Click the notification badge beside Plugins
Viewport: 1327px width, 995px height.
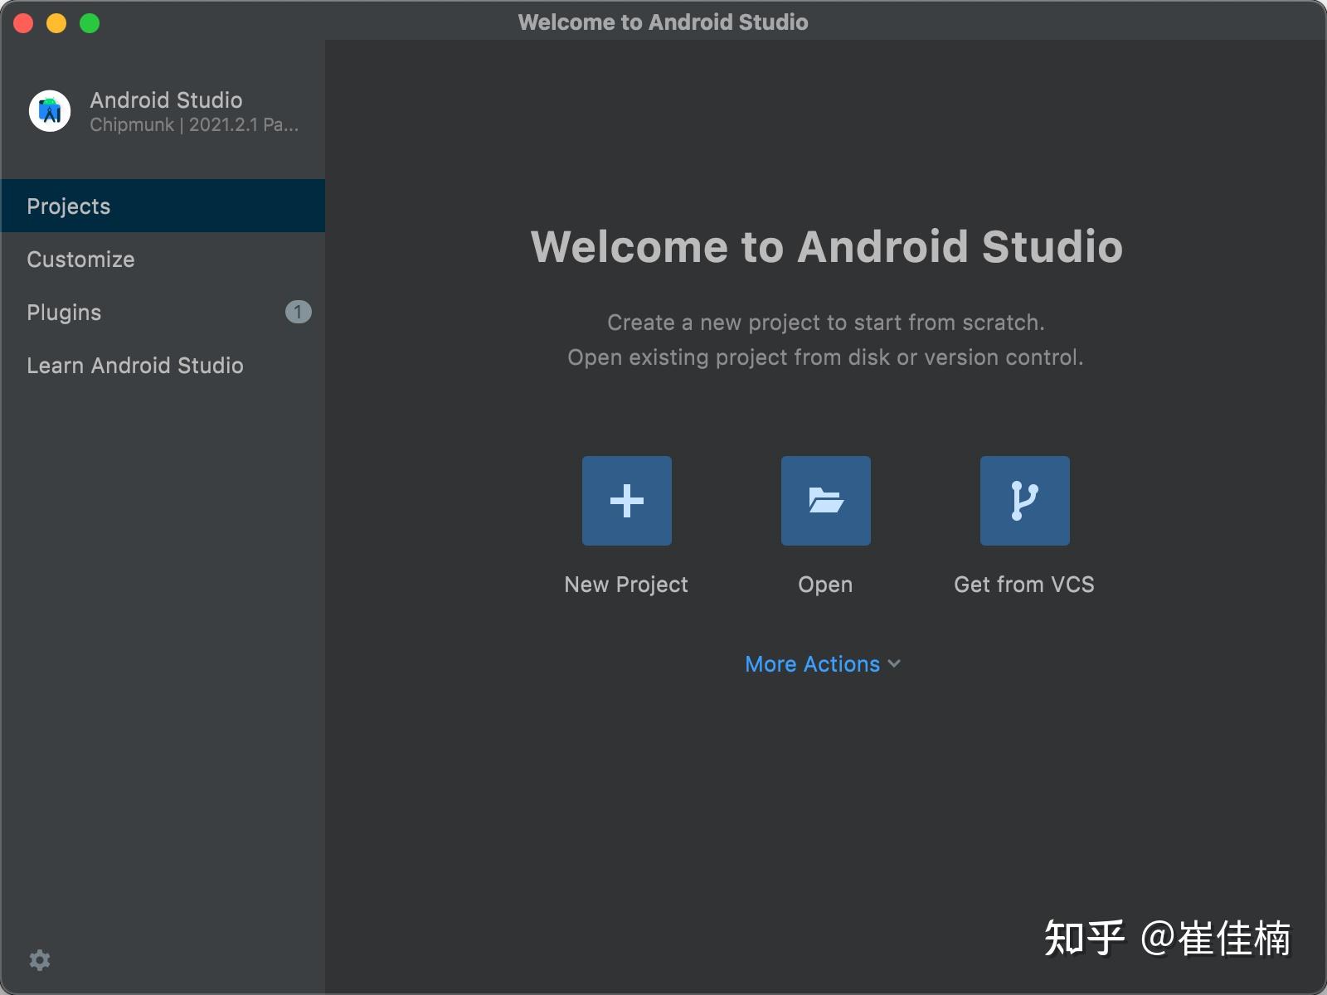[x=299, y=312]
